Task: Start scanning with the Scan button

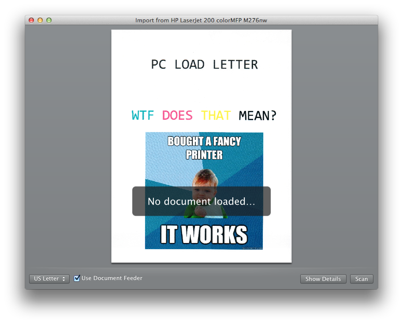Action: [362, 279]
